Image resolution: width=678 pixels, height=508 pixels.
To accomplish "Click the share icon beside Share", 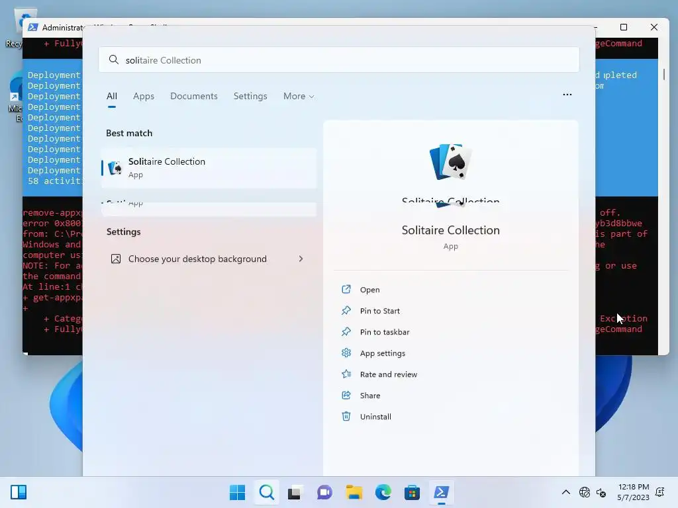I will (x=346, y=395).
